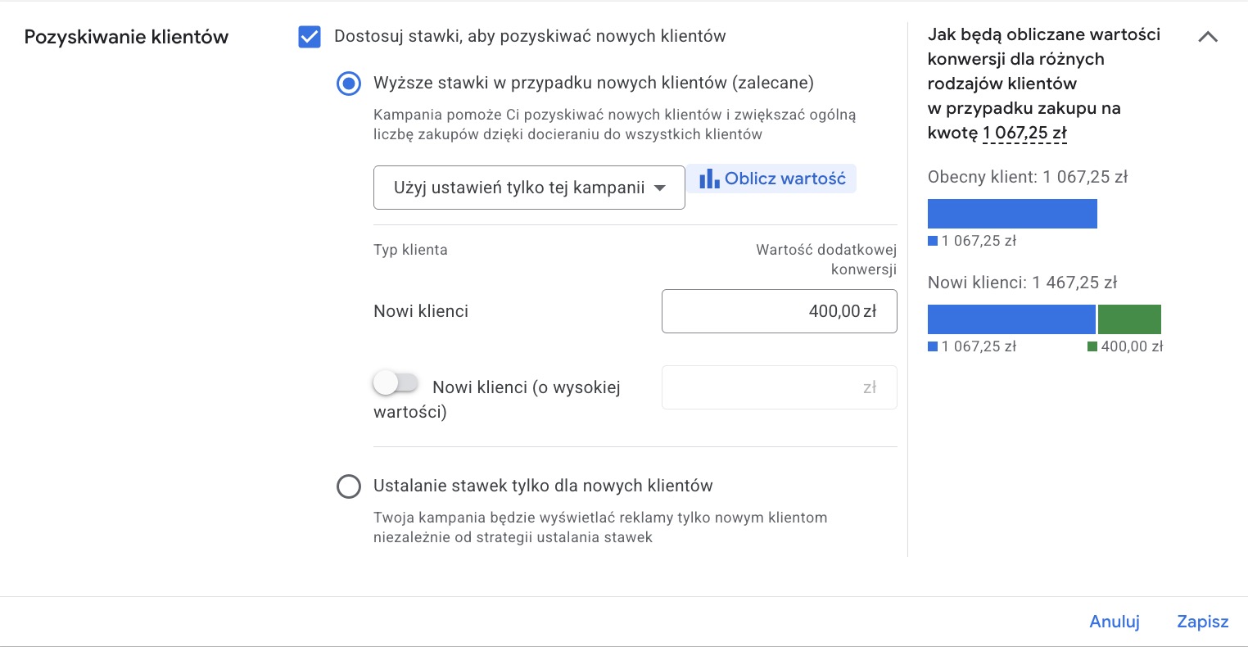
Task: Click "Zapisz" to save settings
Action: pyautogui.click(x=1202, y=622)
